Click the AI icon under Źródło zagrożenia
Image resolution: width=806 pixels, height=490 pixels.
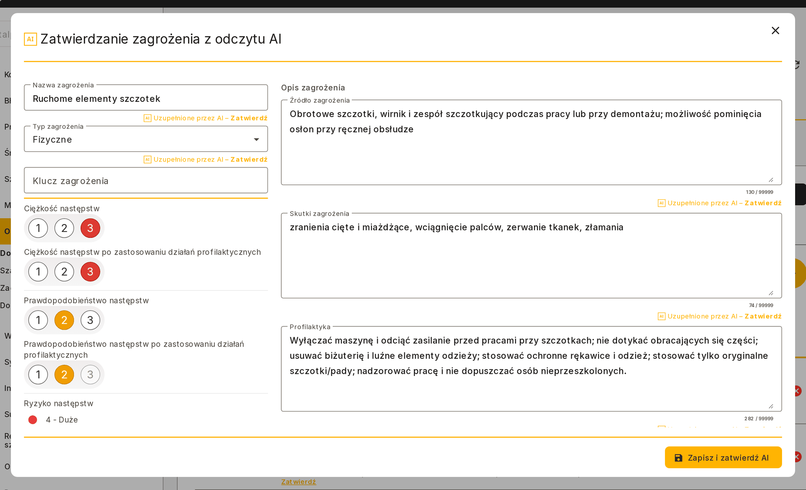[x=662, y=203]
